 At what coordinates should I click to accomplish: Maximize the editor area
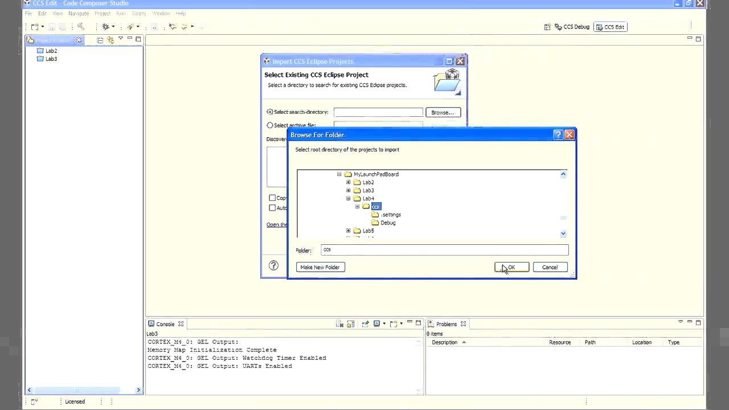pyautogui.click(x=698, y=38)
